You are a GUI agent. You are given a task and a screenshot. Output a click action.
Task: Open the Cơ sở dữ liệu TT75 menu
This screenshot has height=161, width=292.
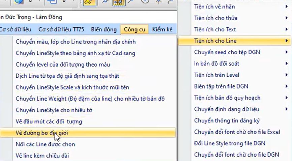pyautogui.click(x=61, y=29)
